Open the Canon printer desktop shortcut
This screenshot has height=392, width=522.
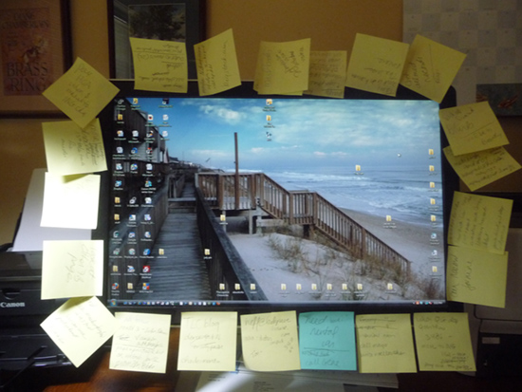coord(148,183)
